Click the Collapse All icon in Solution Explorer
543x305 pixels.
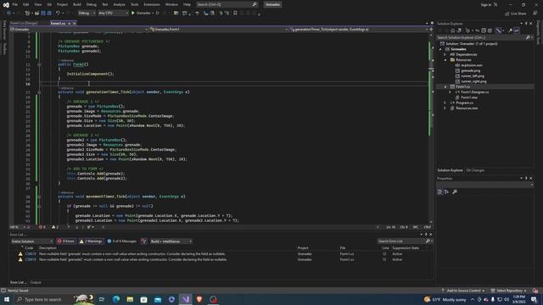pyautogui.click(x=484, y=30)
